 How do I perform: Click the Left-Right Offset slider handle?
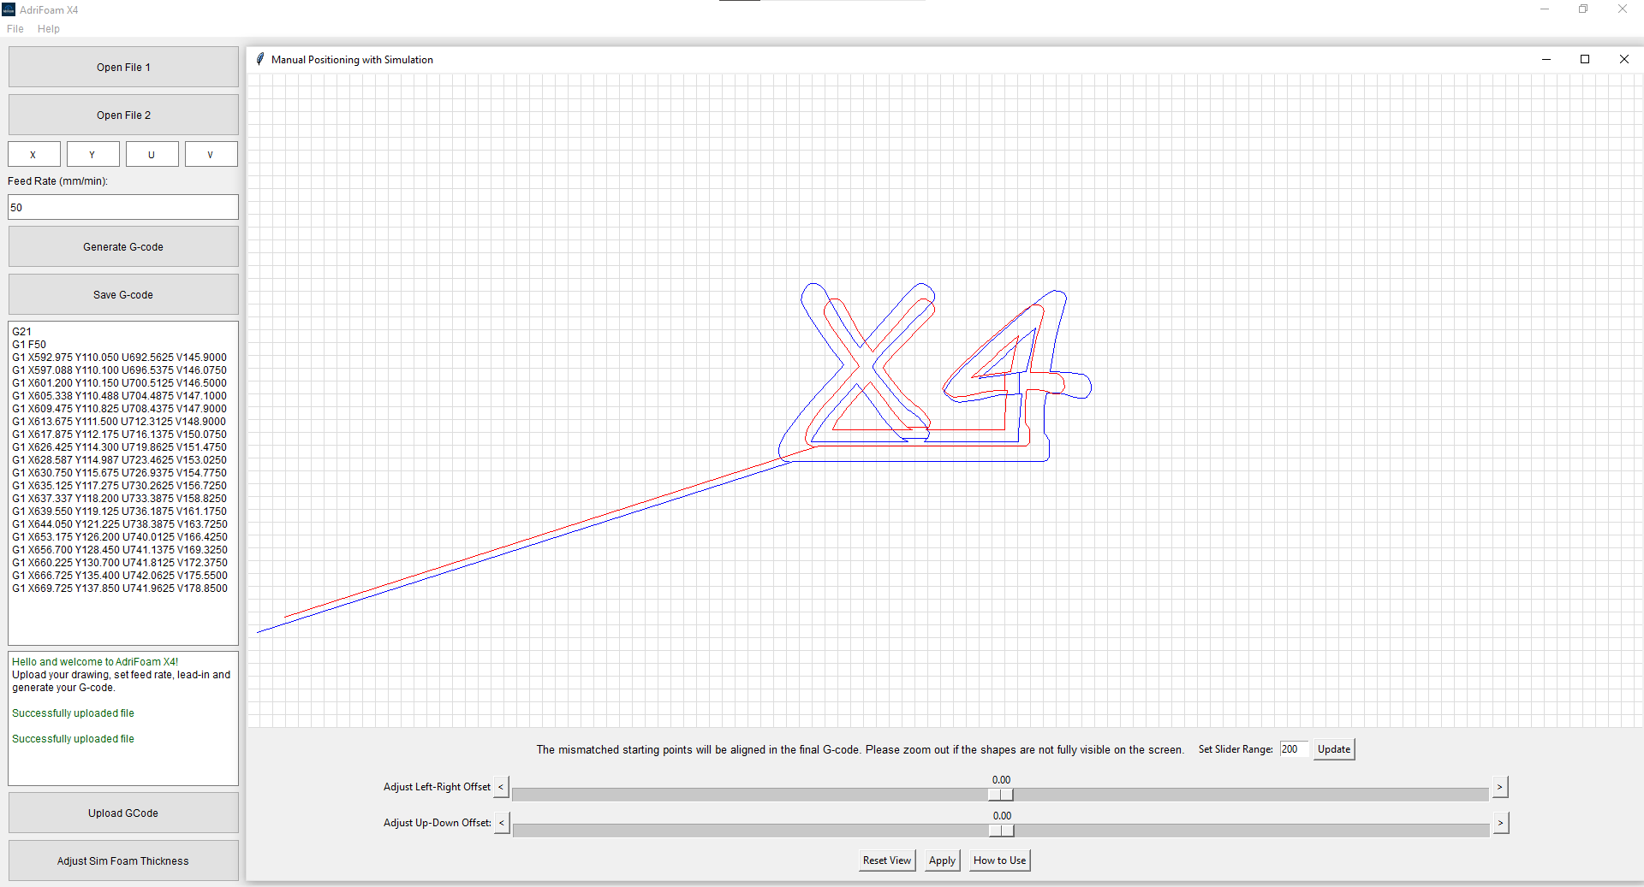pyautogui.click(x=1000, y=795)
